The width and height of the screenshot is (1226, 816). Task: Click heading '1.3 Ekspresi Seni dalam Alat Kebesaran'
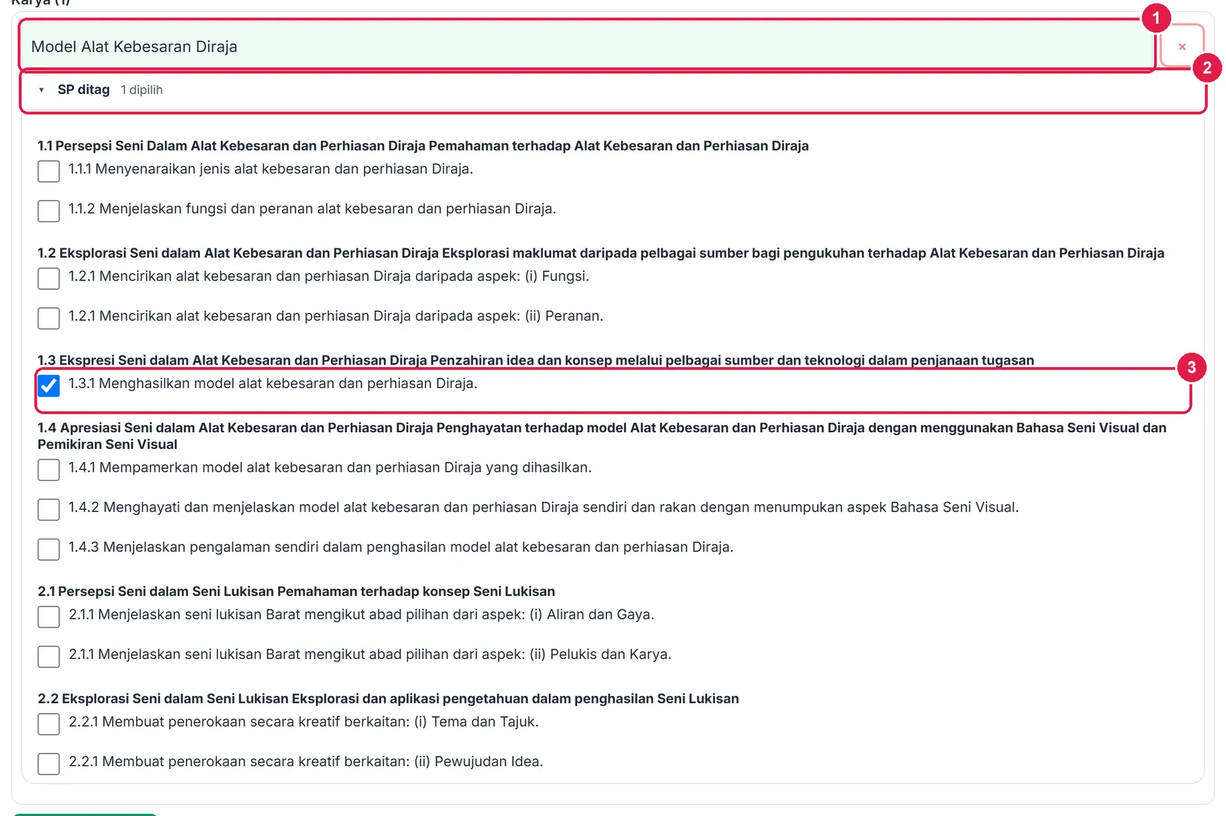(536, 360)
